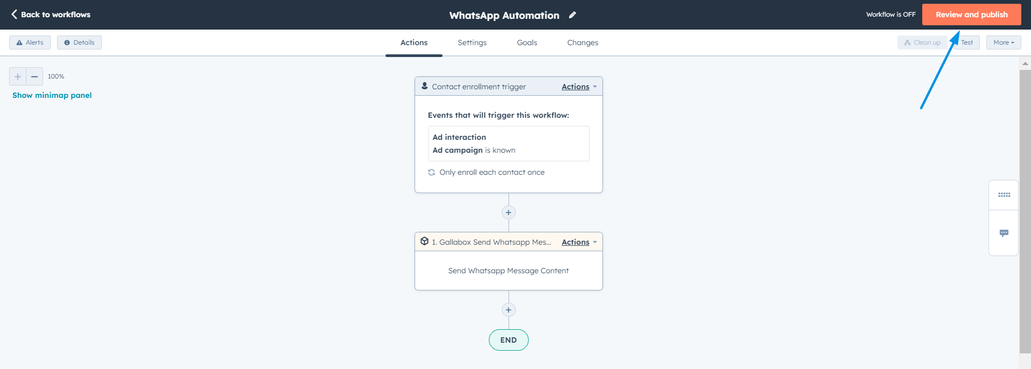Switch to the Settings tab
This screenshot has width=1031, height=369.
pos(472,42)
